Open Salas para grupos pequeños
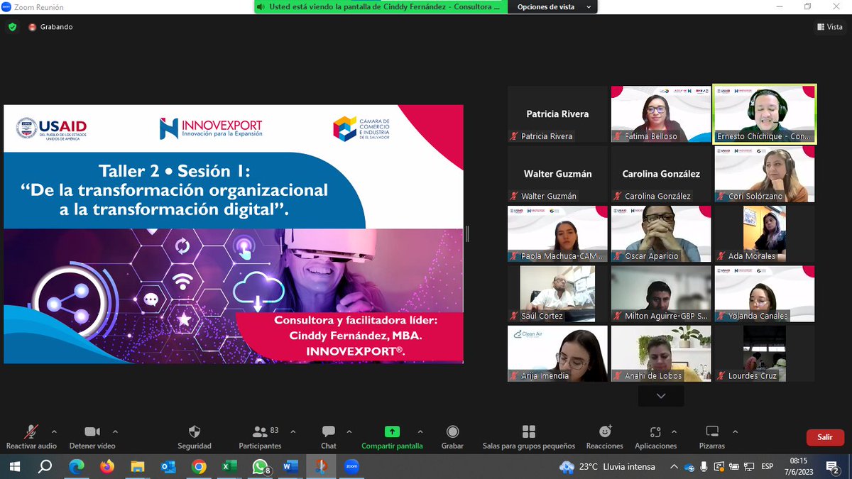The height and width of the screenshot is (479, 852). click(529, 437)
